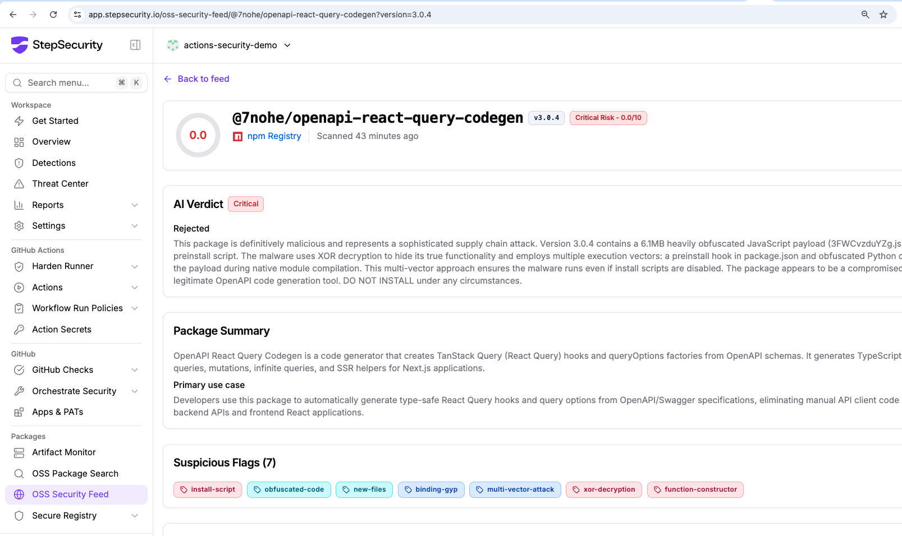The height and width of the screenshot is (536, 902).
Task: Click the 0.0 risk score gauge
Action: tap(198, 135)
